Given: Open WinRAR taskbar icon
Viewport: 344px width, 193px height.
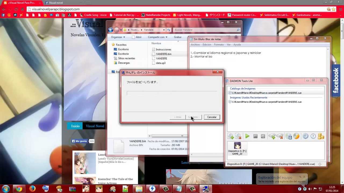Looking at the screenshot, I should tap(72, 189).
